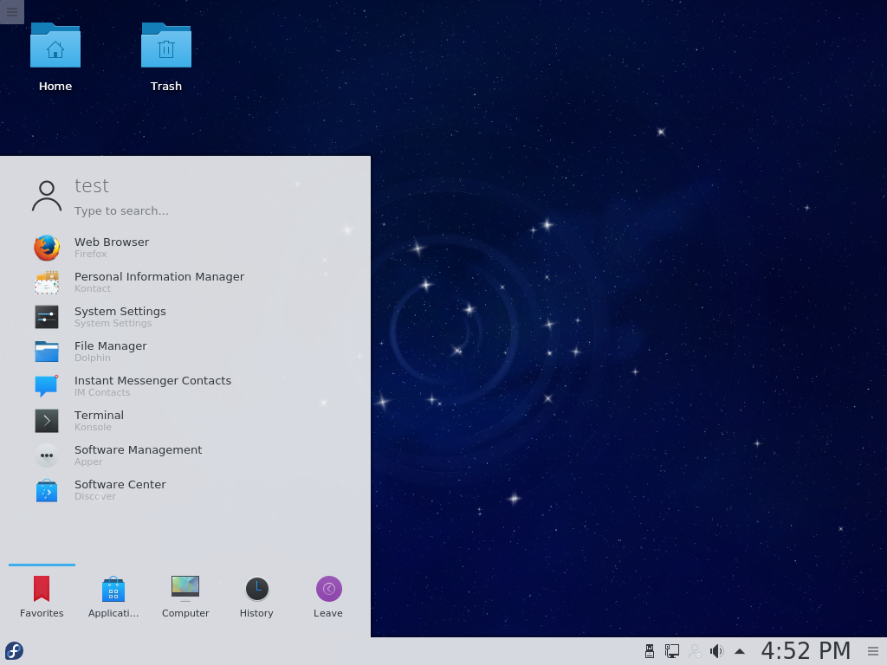Select Personal Information Manager entry text
Screen dimensions: 887x665
tap(159, 276)
